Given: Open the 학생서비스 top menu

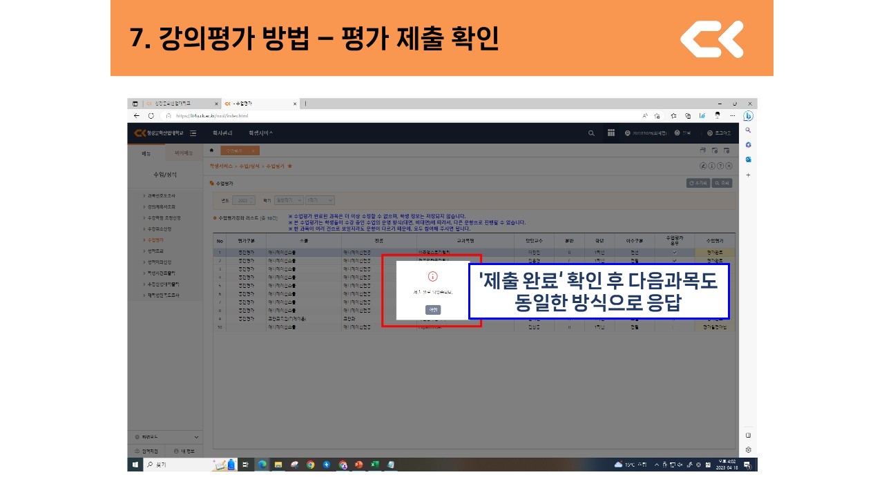Looking at the screenshot, I should pyautogui.click(x=261, y=133).
